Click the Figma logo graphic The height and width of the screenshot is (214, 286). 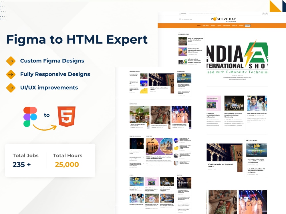pyautogui.click(x=30, y=117)
